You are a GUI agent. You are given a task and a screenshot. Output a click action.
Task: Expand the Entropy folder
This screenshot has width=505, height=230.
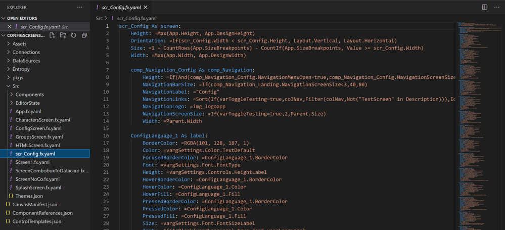click(21, 69)
